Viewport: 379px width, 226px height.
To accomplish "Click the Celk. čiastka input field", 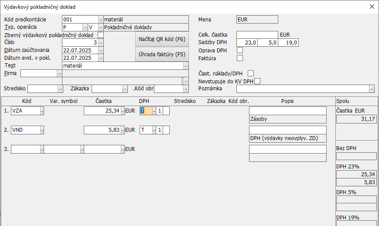I will coord(257,35).
